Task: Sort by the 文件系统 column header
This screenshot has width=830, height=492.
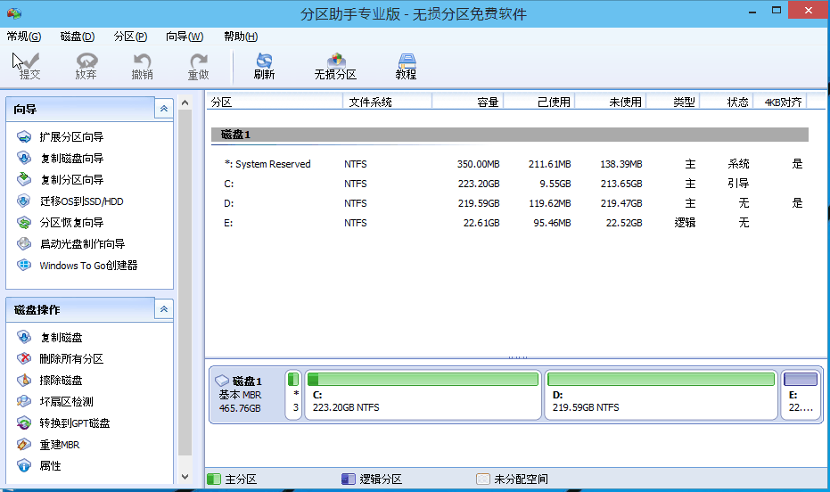Action: pos(388,102)
